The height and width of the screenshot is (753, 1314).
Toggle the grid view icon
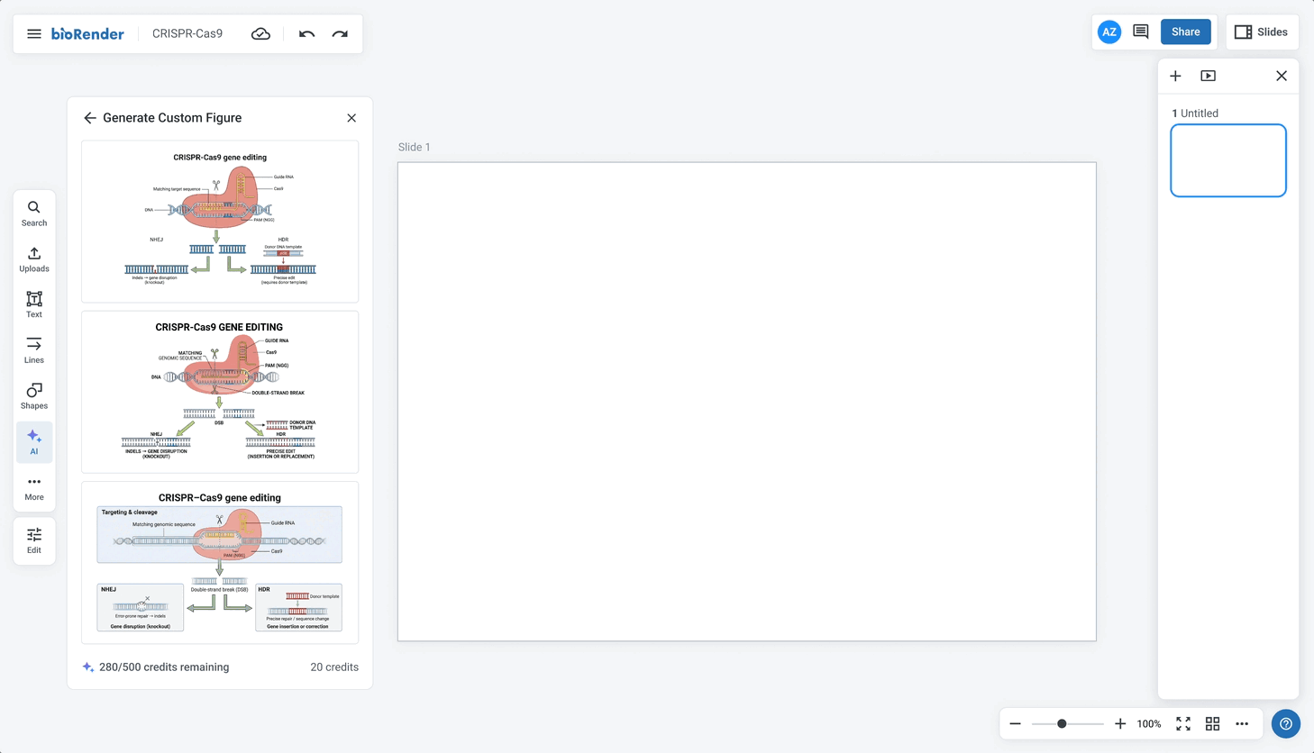(x=1212, y=724)
